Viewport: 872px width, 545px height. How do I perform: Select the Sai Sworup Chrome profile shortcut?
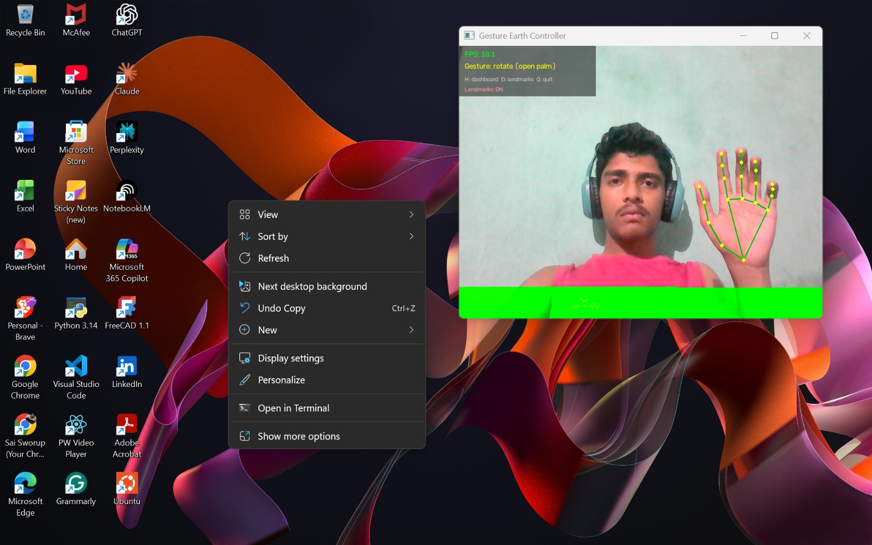(25, 437)
